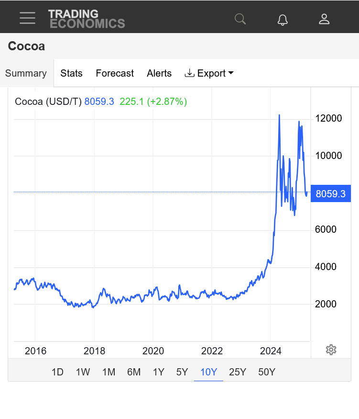Select the 1M time range
This screenshot has width=359, height=419.
coord(109,372)
